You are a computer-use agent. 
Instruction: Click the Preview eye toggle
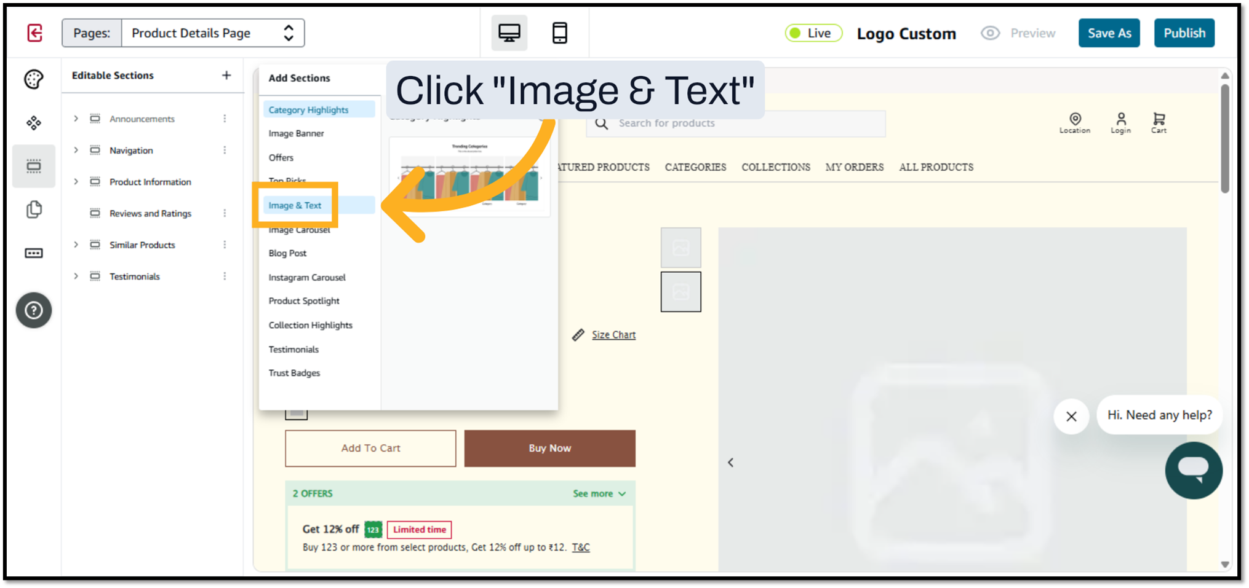coord(1018,33)
